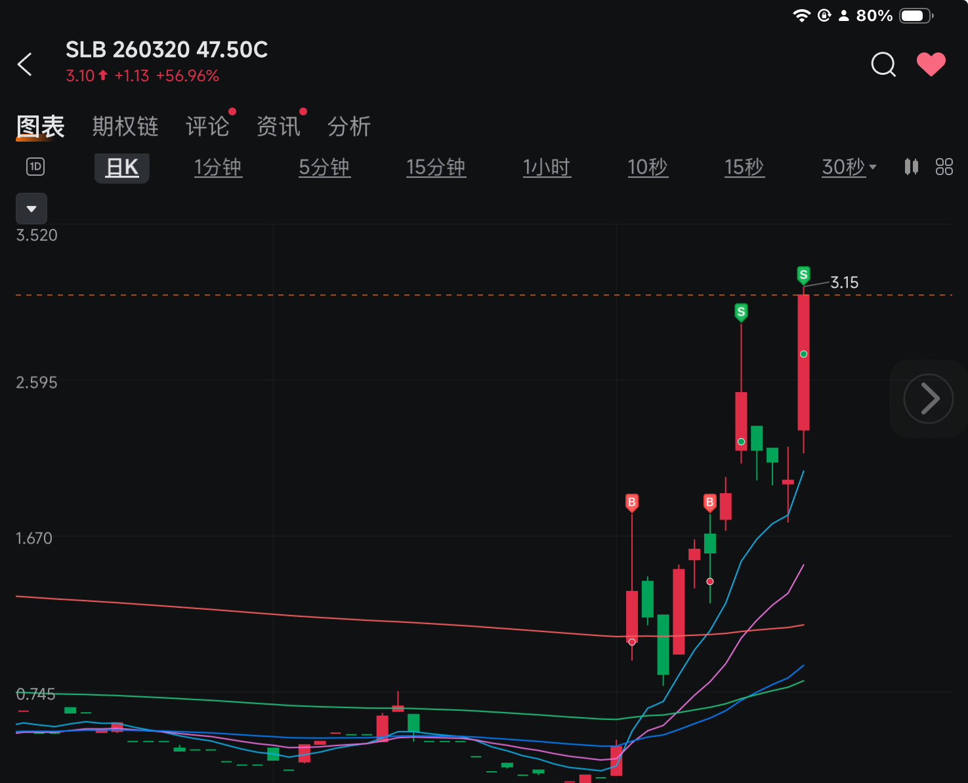Click the right chevron circle button
This screenshot has width=968, height=783.
[x=928, y=399]
